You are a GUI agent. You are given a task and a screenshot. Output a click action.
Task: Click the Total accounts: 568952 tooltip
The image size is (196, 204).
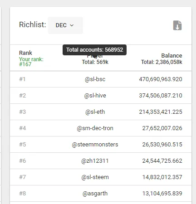click(x=94, y=50)
